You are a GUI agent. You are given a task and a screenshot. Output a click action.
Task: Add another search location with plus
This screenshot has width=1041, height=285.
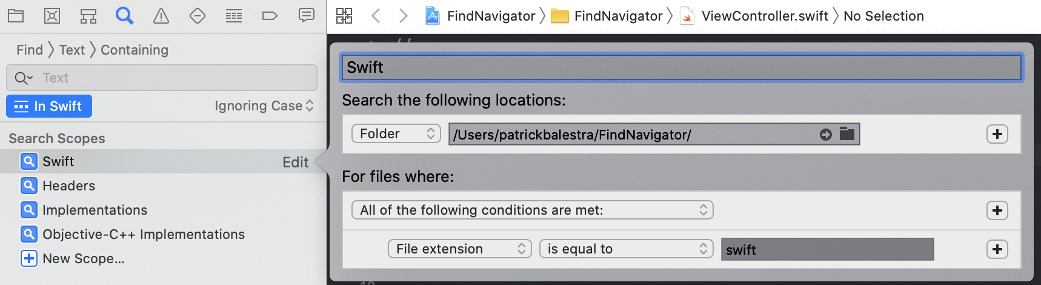(997, 134)
